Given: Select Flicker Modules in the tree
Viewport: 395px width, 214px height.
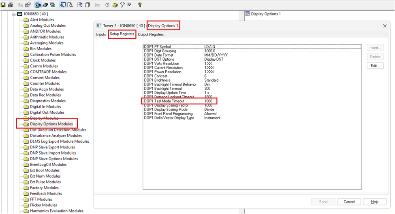Looking at the screenshot, I should (44, 205).
